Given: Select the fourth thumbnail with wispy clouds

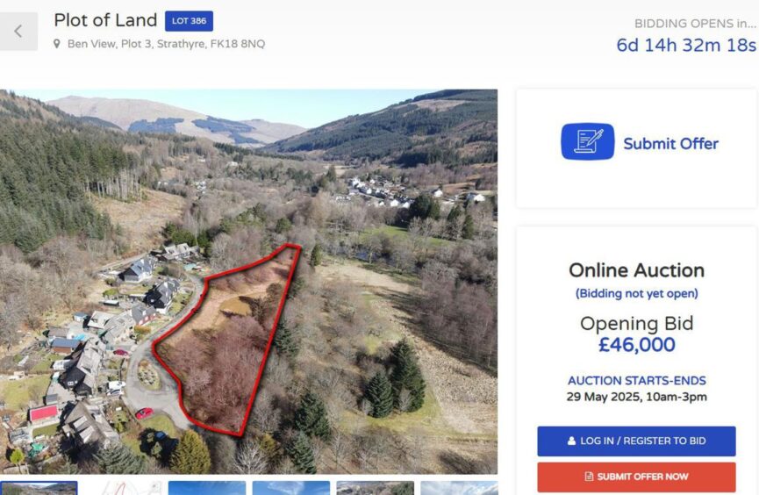Looking at the screenshot, I should click(x=291, y=488).
